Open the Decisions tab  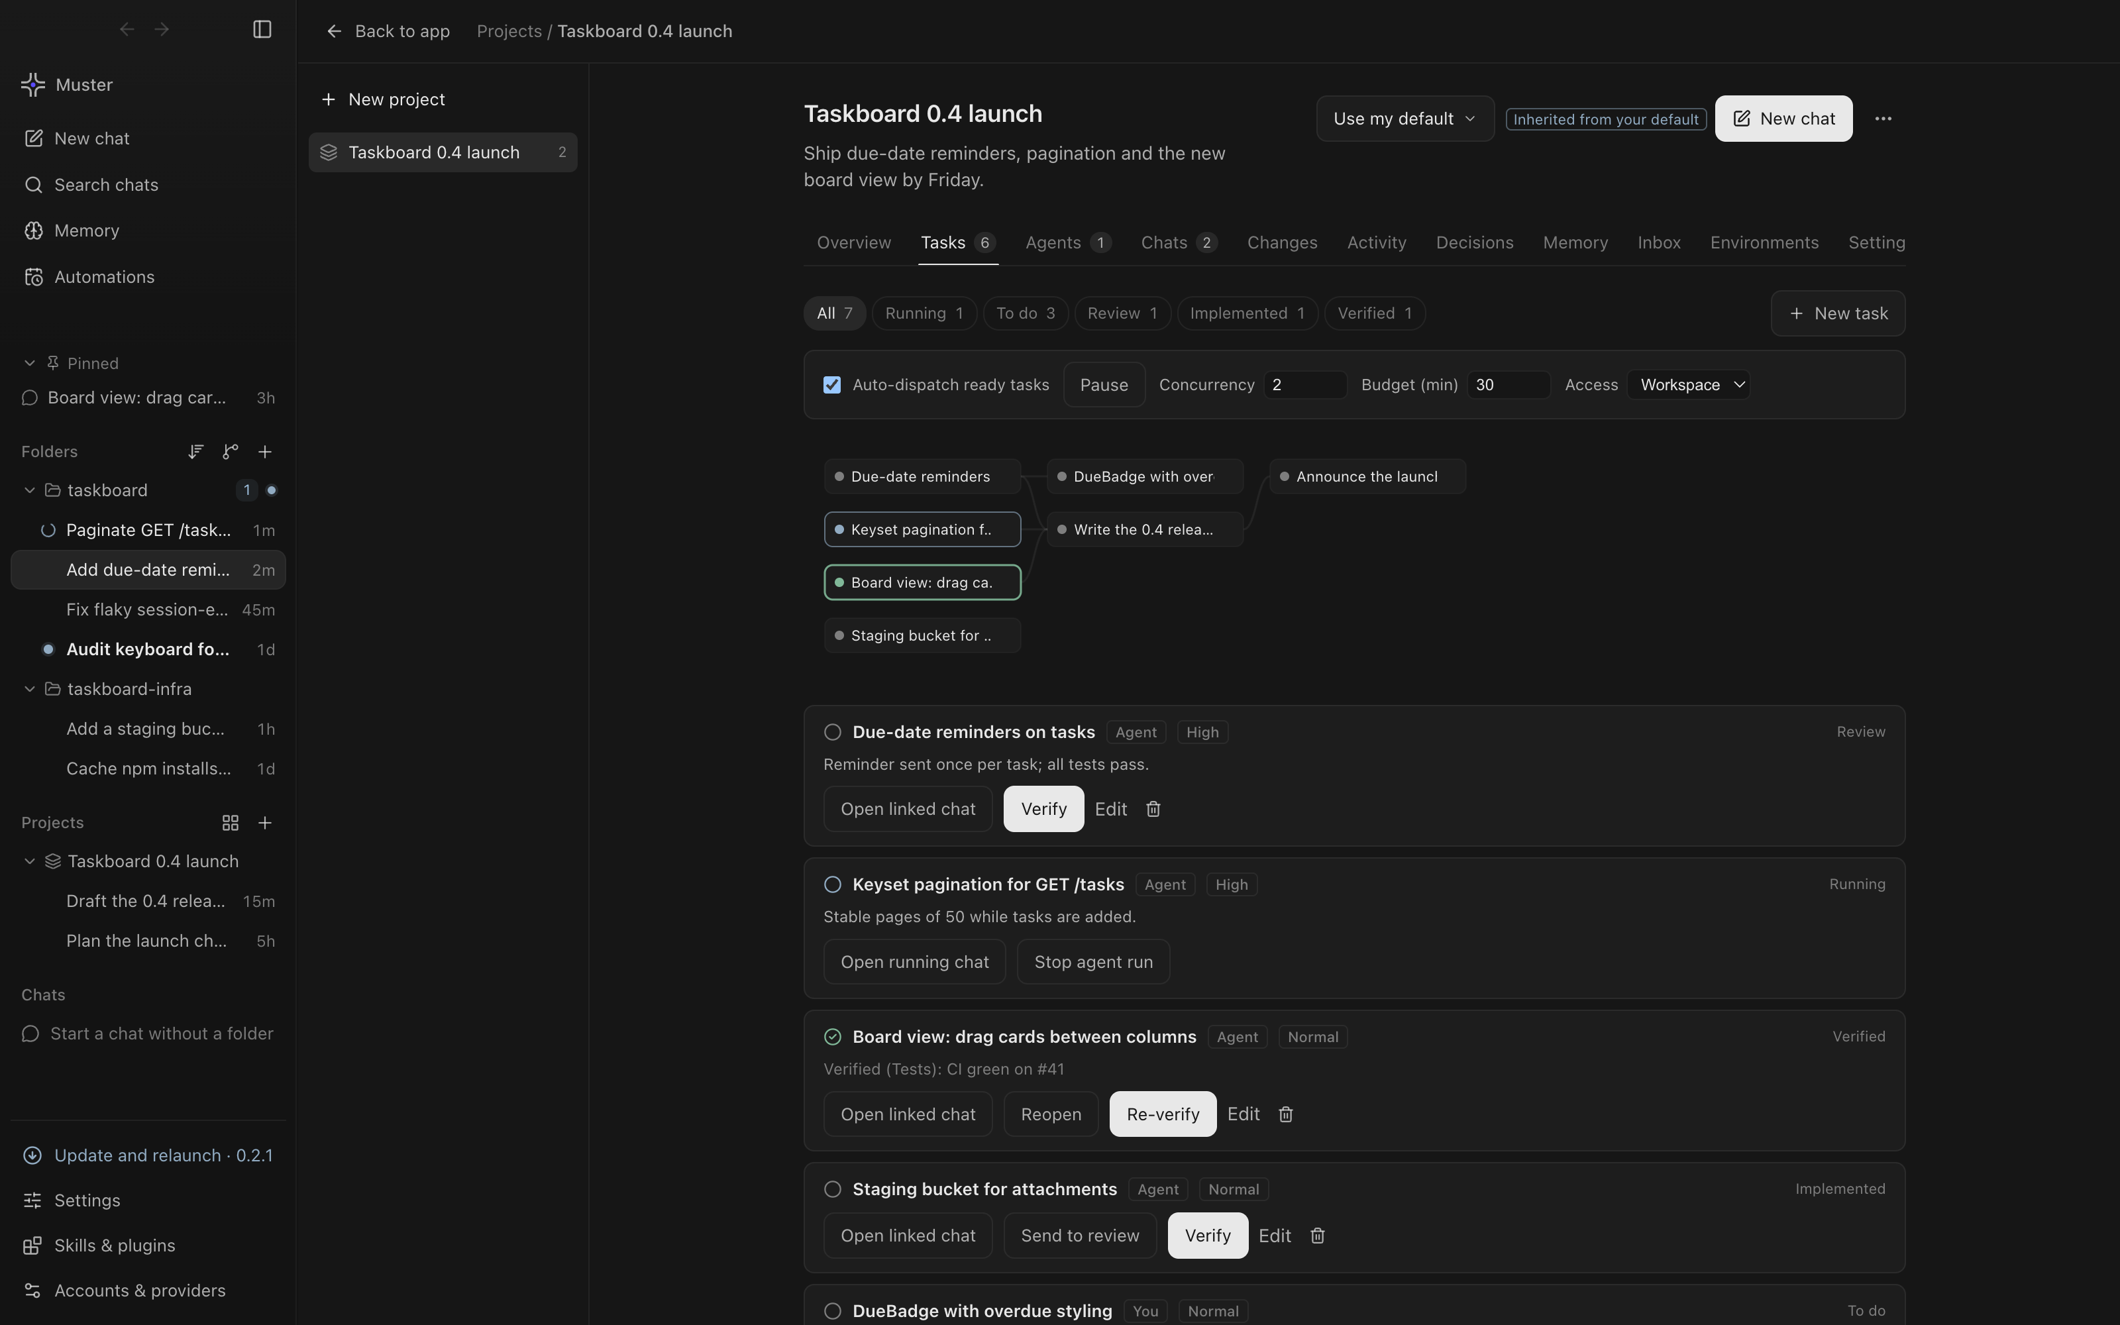point(1474,242)
